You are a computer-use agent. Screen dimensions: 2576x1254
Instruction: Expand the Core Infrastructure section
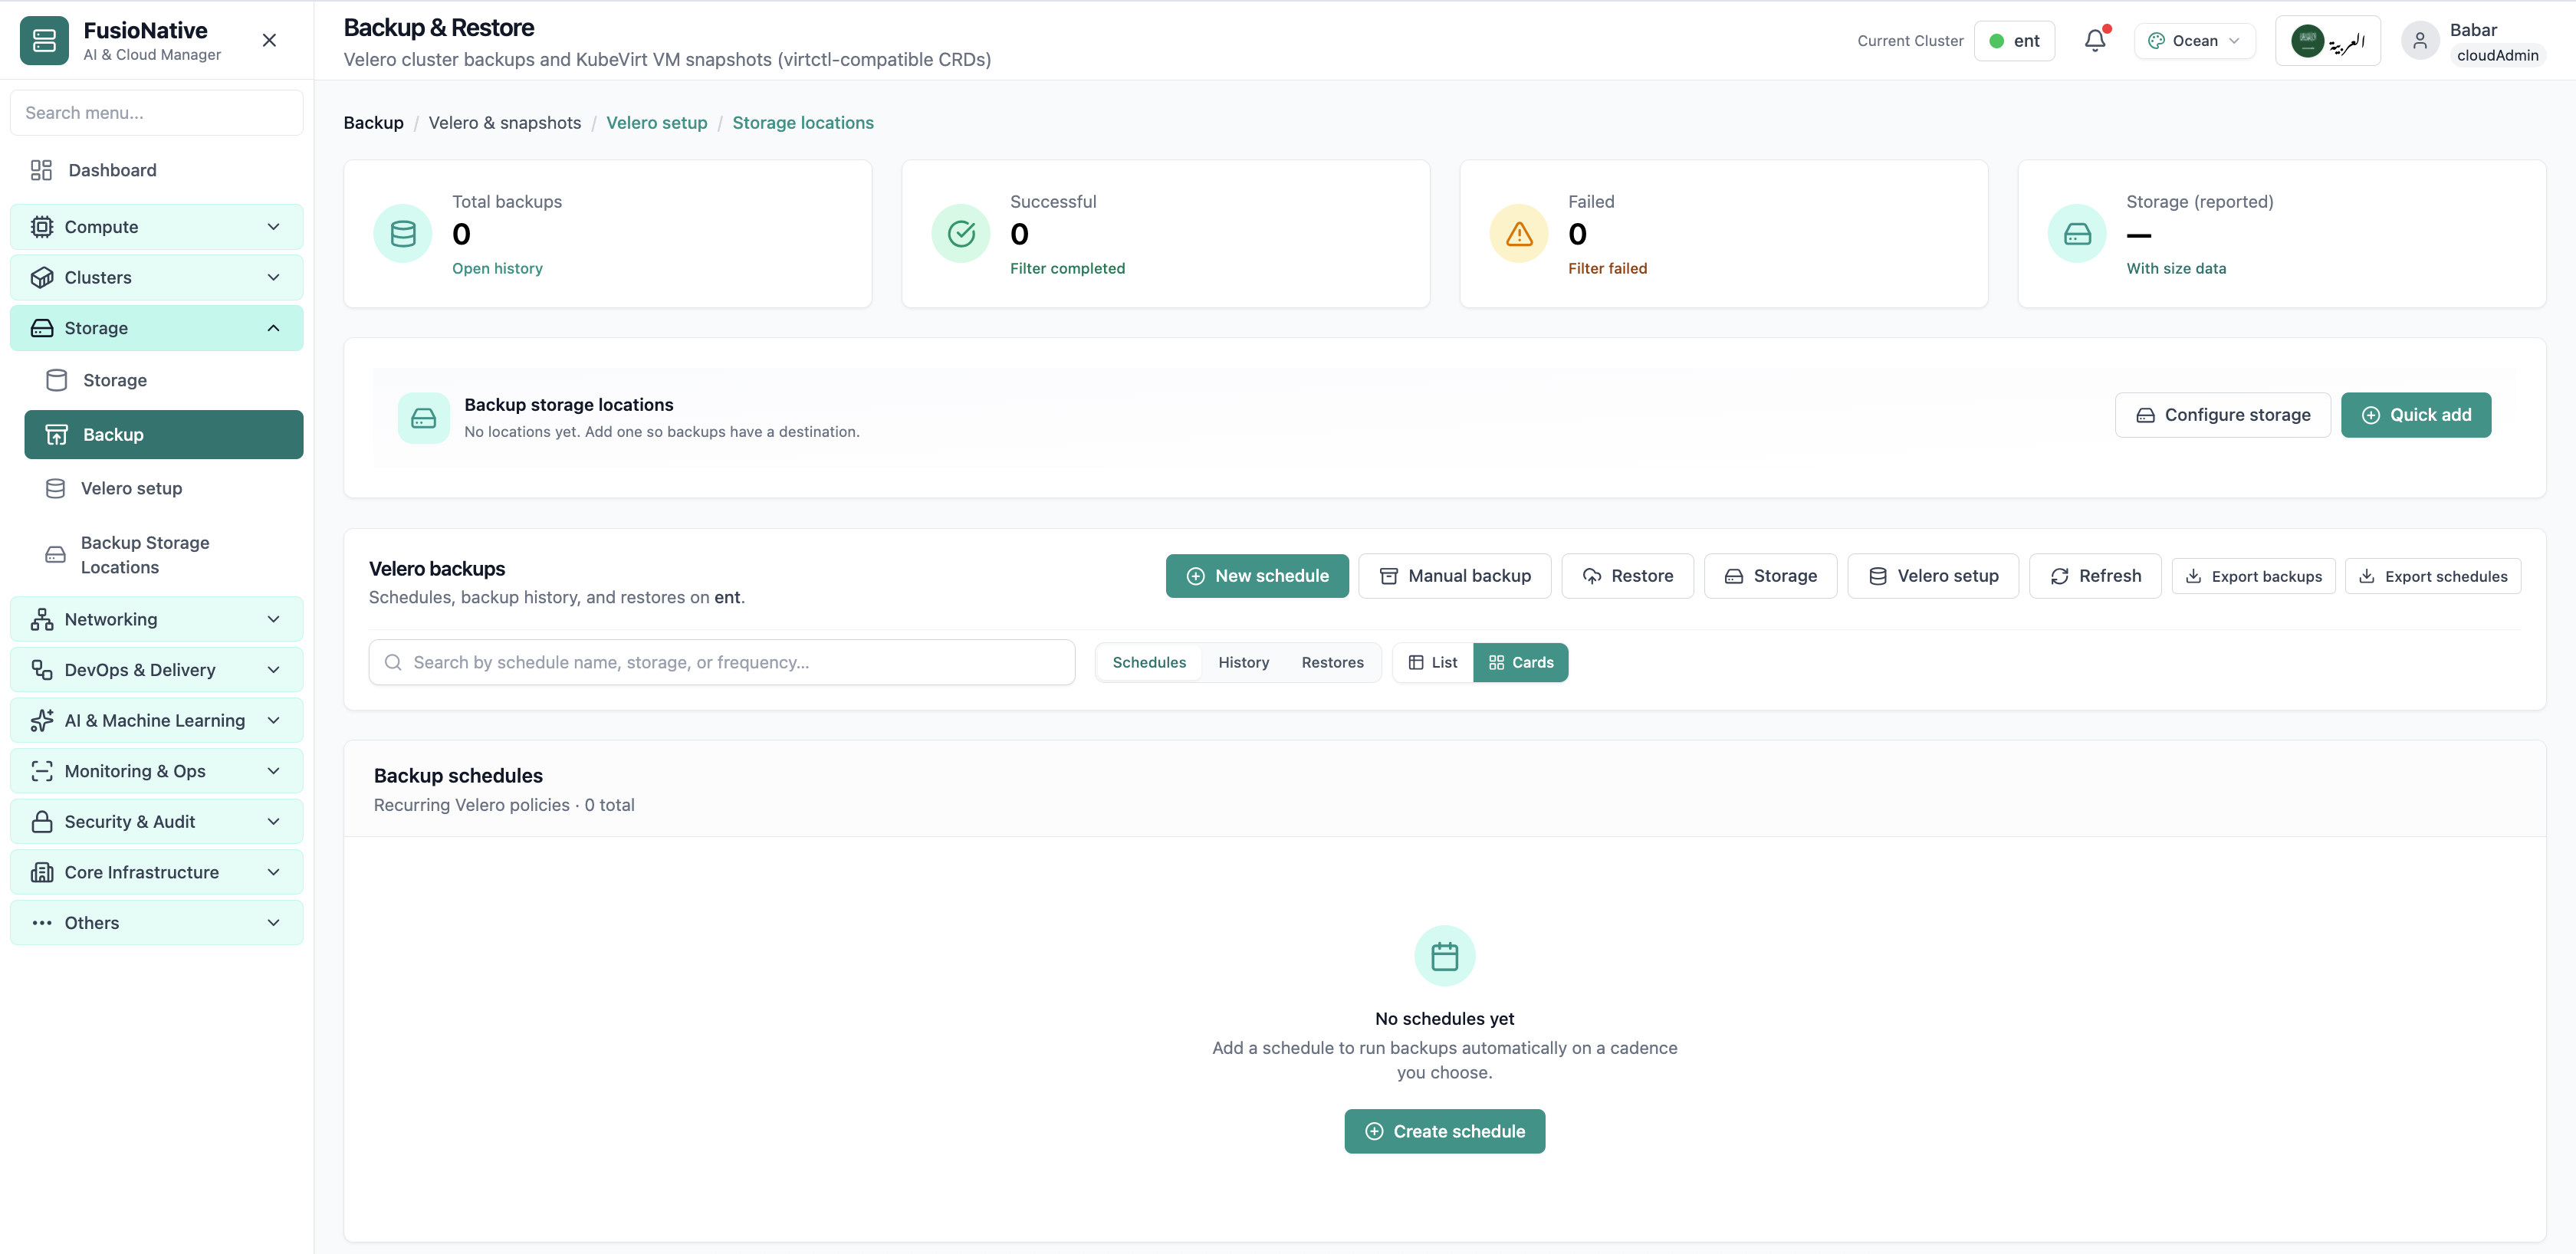pos(157,872)
